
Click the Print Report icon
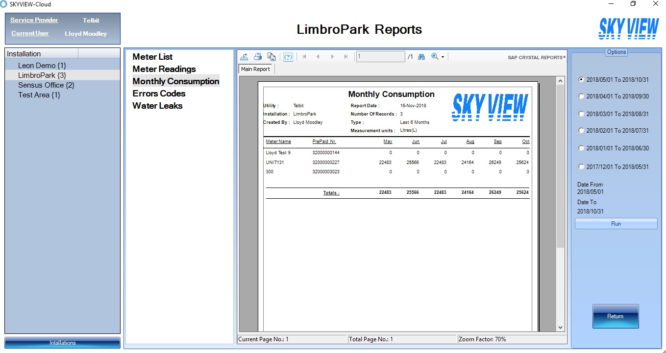click(258, 57)
